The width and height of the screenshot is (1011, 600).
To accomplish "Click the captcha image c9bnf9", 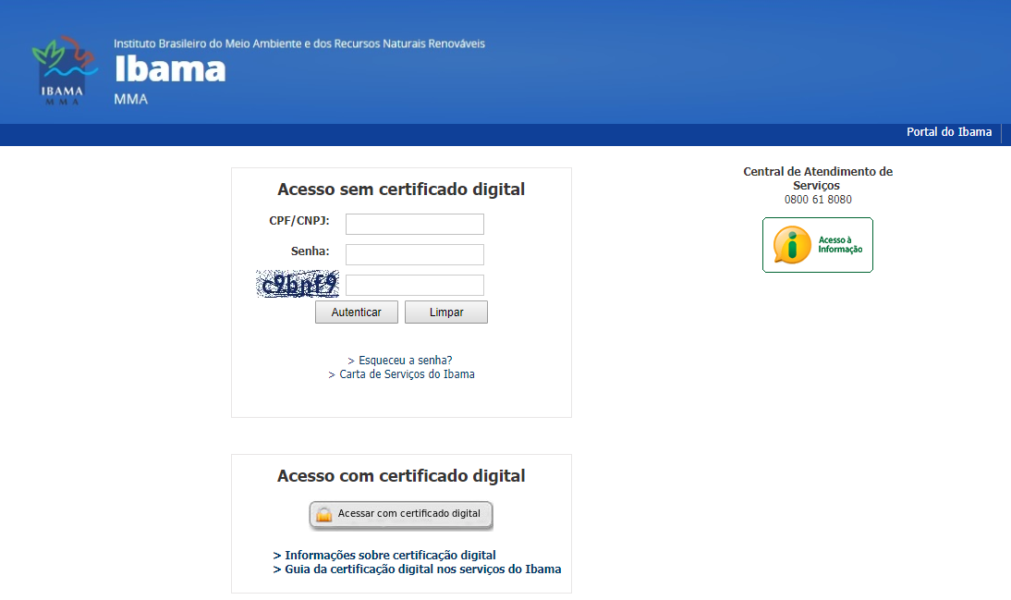I will (x=298, y=284).
